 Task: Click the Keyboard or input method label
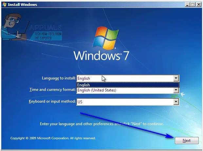52,101
